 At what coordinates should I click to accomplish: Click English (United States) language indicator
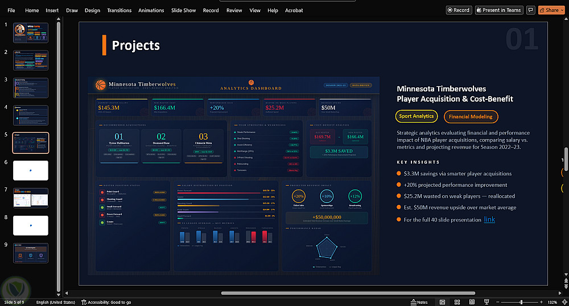tap(56, 302)
